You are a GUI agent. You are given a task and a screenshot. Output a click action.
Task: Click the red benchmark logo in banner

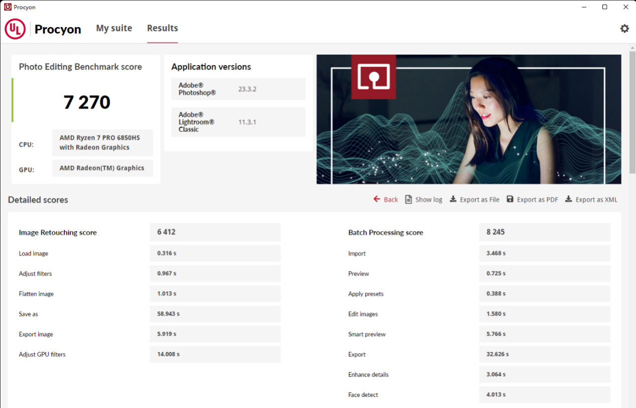click(374, 77)
